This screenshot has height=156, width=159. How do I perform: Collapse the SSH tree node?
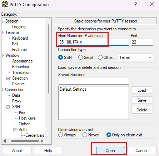(x=8, y=107)
